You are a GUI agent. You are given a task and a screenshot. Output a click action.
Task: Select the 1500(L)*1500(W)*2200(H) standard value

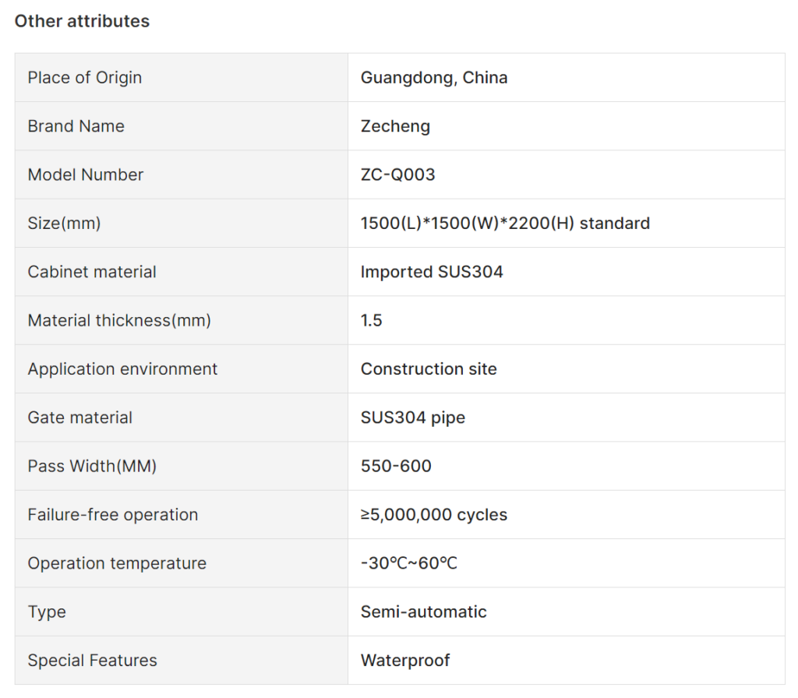pos(505,224)
